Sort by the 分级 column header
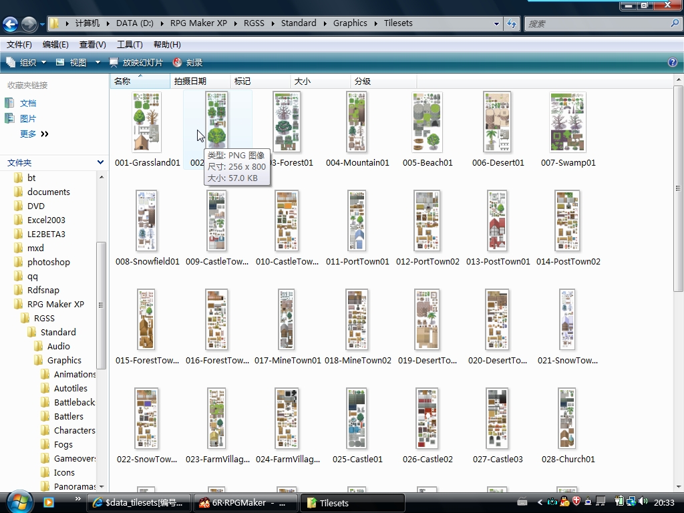Viewport: 684px width, 513px height. click(x=384, y=81)
